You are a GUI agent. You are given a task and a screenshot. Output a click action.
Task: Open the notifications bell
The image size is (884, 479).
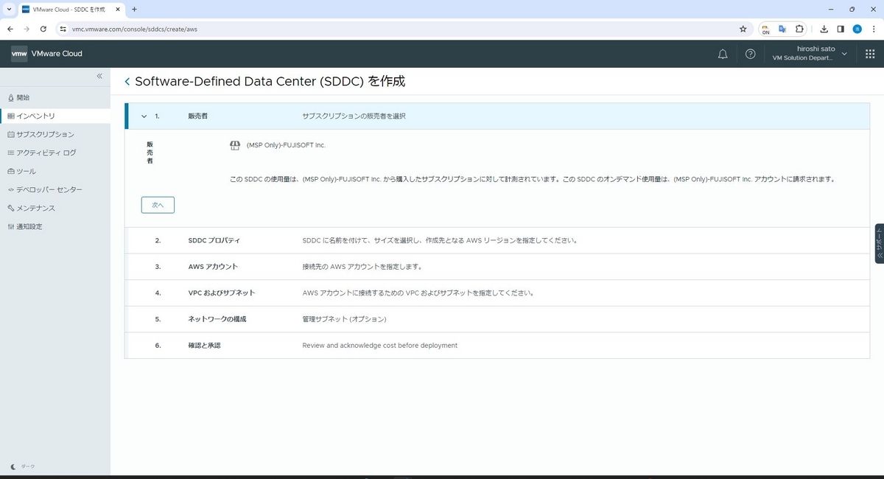coord(723,54)
